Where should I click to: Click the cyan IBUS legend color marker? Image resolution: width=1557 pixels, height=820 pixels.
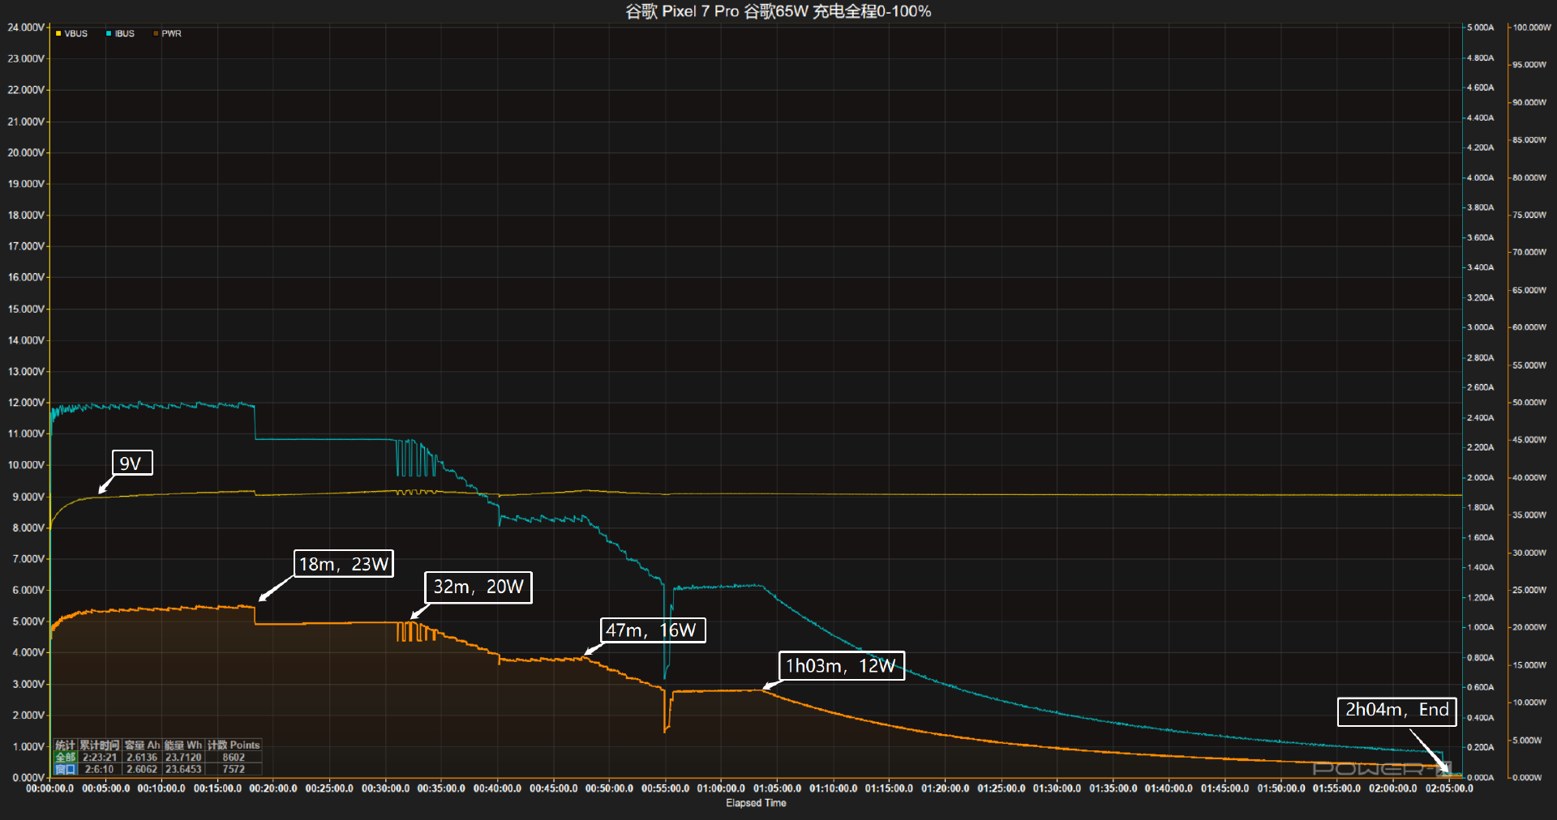coord(109,33)
